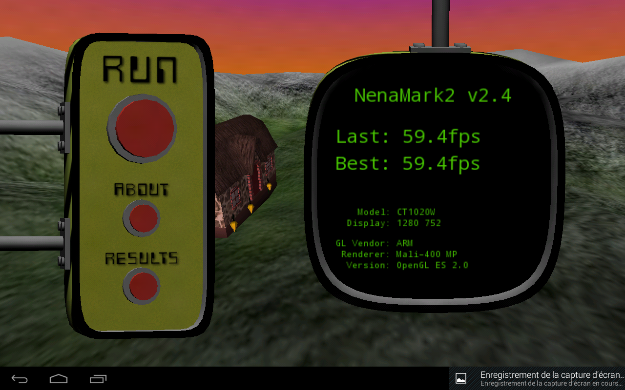Click the 'Last: 59.4fps' score line
This screenshot has height=390, width=625.
click(408, 136)
